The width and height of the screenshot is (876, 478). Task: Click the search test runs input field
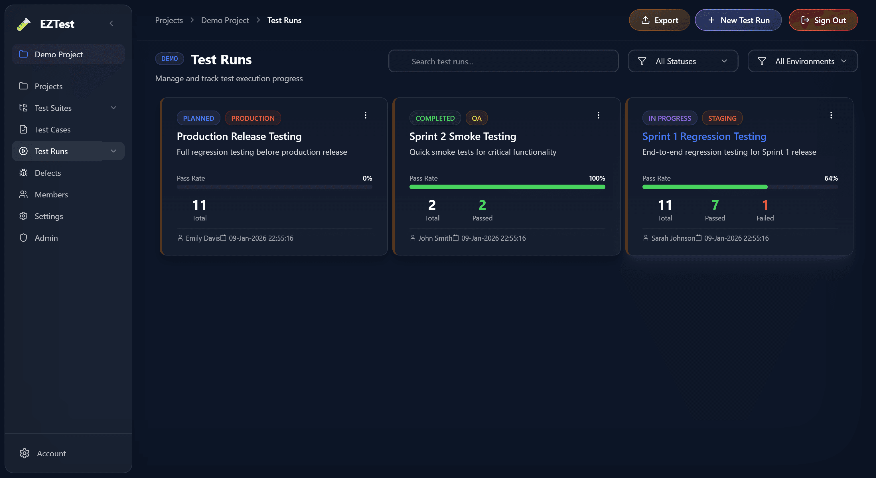(503, 61)
